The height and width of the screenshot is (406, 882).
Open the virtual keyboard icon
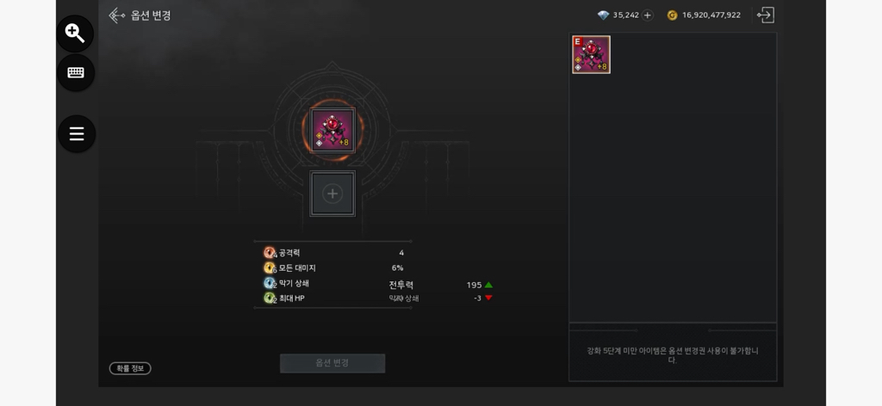tap(76, 72)
